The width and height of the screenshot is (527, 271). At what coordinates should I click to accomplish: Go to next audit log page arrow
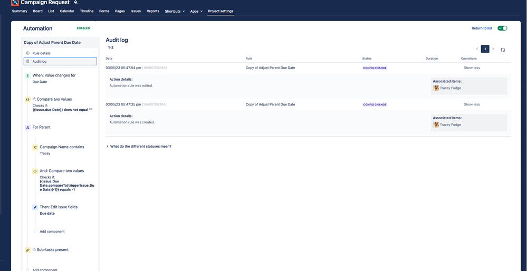click(493, 49)
